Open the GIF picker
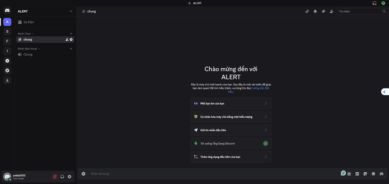This screenshot has width=389, height=184. (357, 174)
